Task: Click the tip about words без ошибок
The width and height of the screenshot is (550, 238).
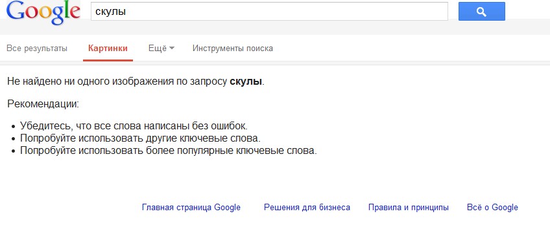Action: click(134, 126)
